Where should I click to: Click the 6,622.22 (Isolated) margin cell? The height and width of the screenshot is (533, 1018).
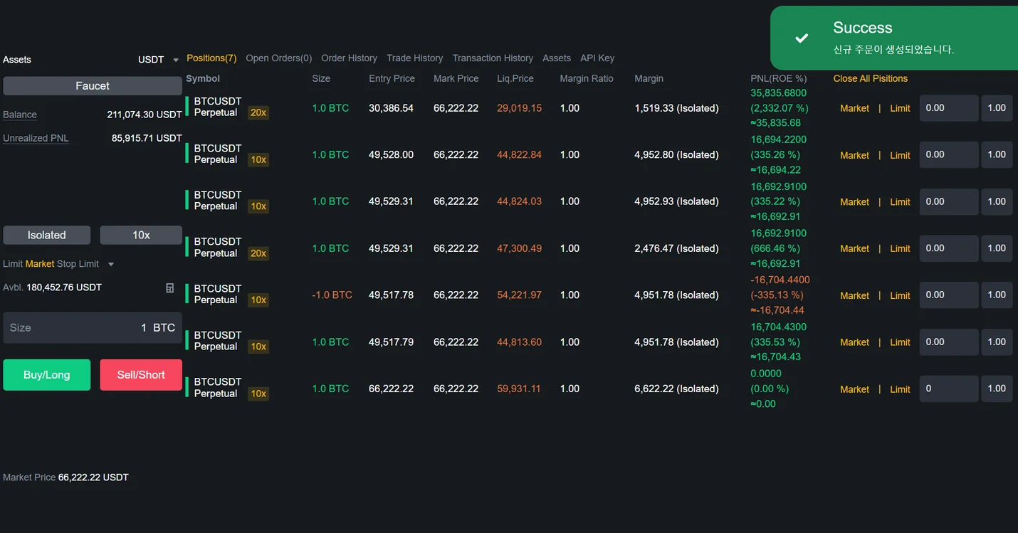click(676, 389)
